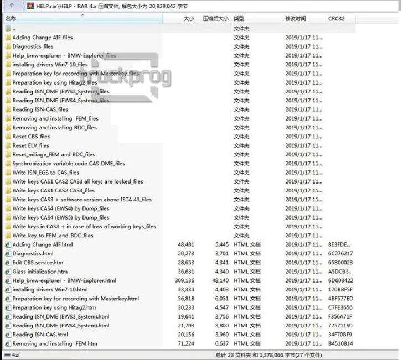This screenshot has height=360, width=403.
Task: Select the file name Removing and installing FEM.htm
Action: coord(55,343)
